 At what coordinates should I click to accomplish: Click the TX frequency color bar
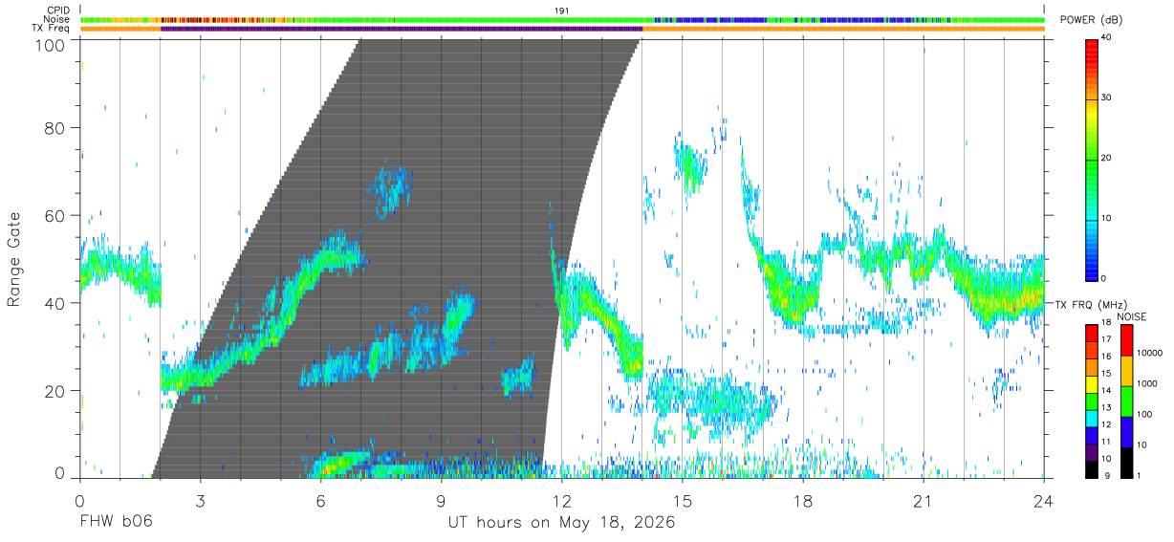[x=1093, y=401]
